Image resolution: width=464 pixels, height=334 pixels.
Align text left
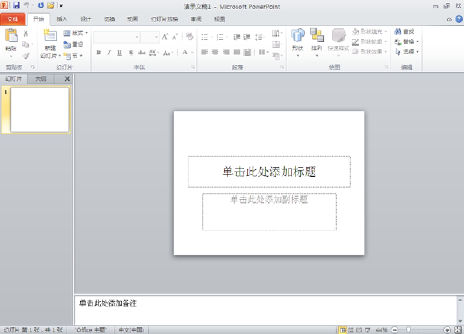point(204,52)
